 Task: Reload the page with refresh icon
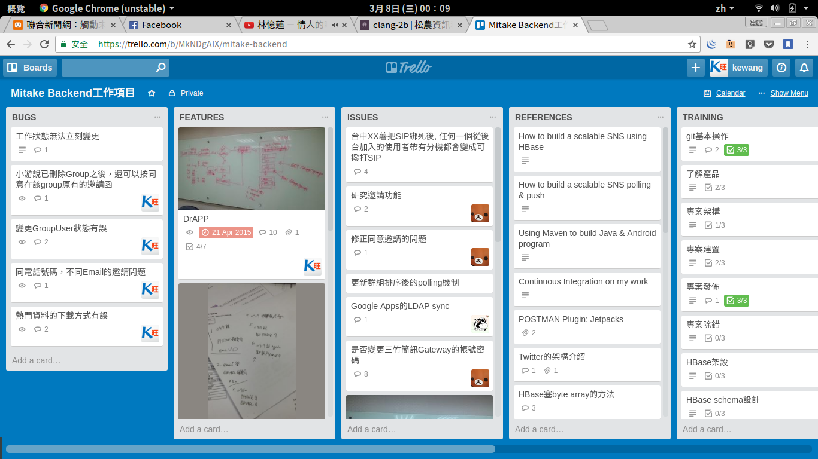(x=44, y=44)
